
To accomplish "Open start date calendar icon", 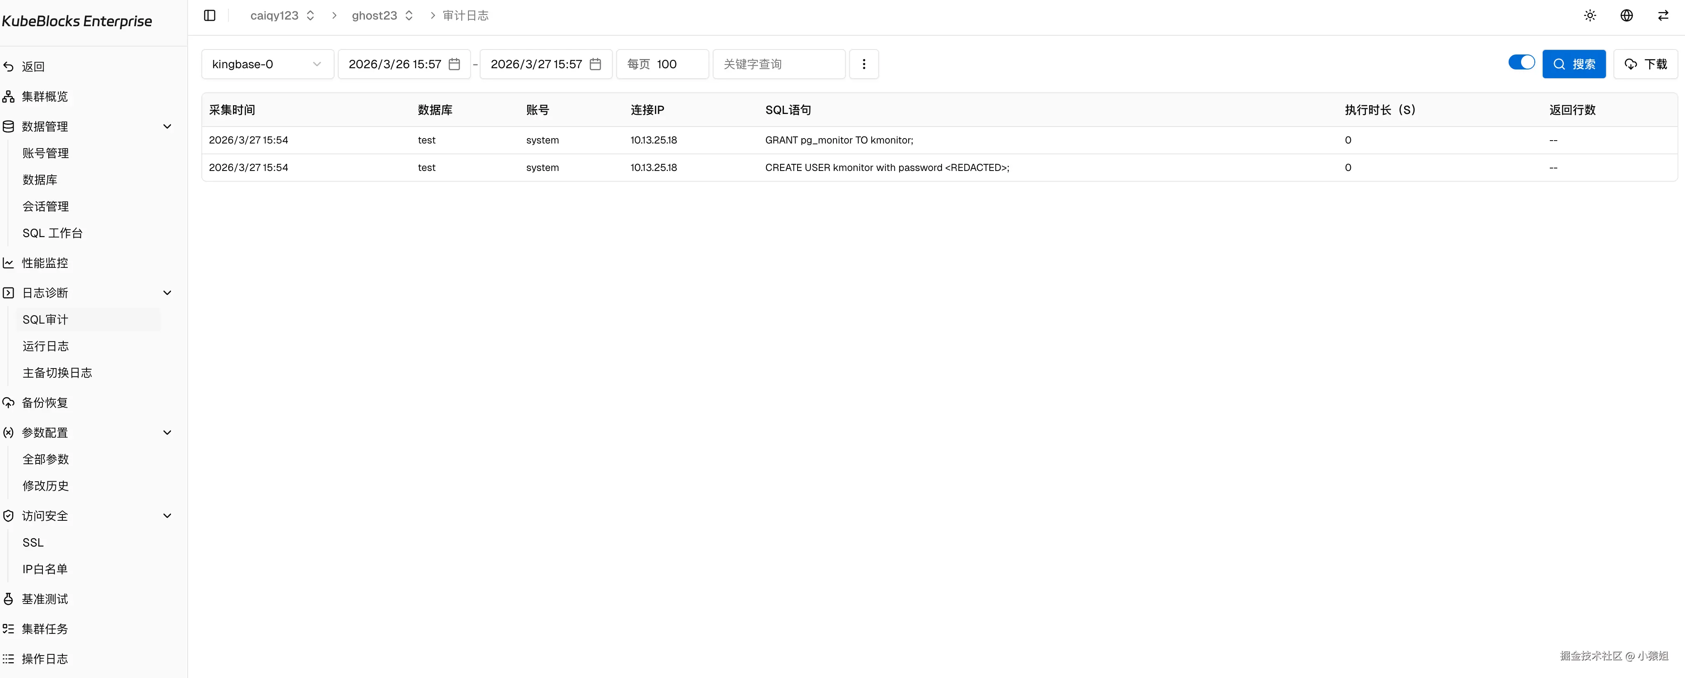I will click(x=455, y=64).
